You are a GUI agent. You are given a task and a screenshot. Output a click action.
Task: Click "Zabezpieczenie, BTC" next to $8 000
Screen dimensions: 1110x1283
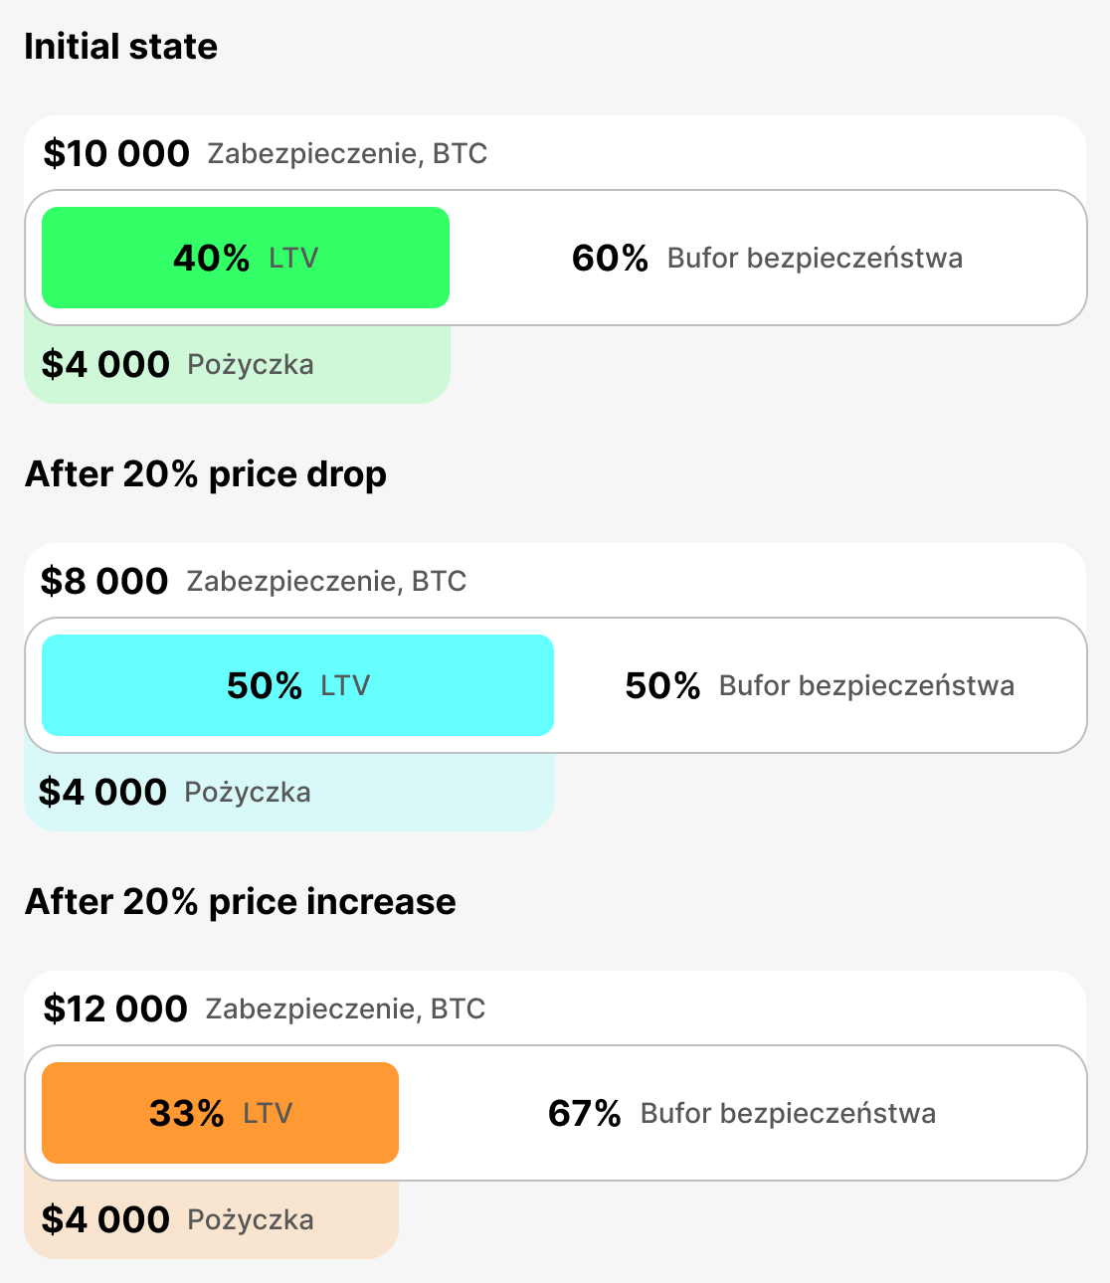326,582
